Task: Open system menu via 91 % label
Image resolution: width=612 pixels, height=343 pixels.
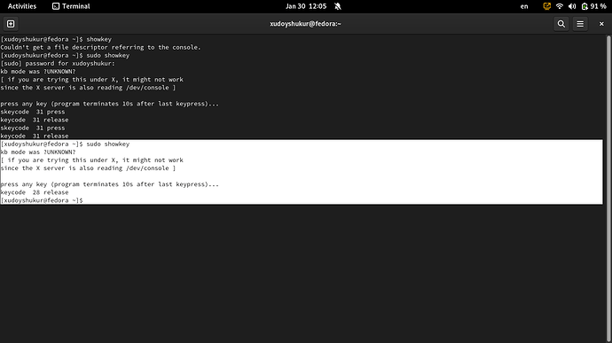Action: 598,6
